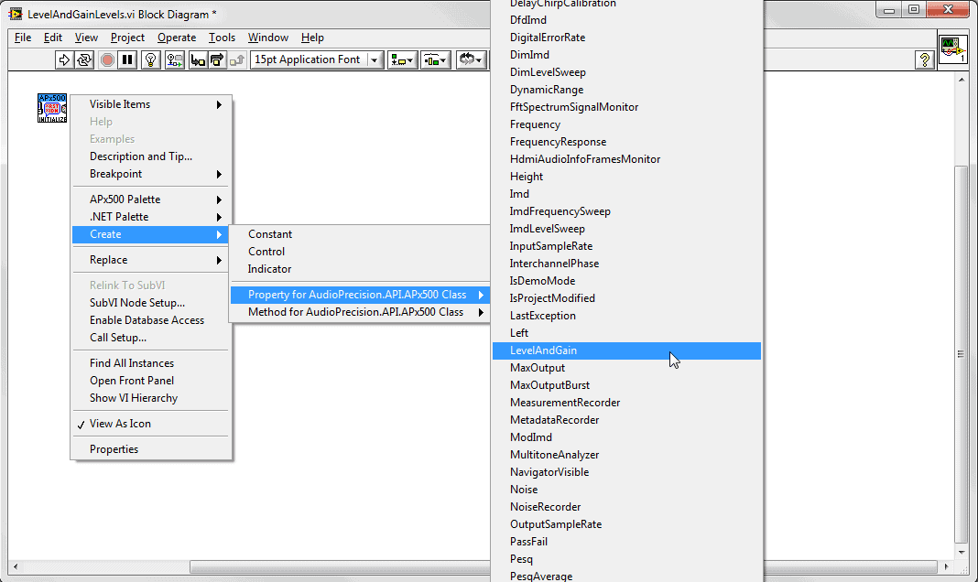Image resolution: width=978 pixels, height=582 pixels.
Task: Click the vertical scrollbar thumb
Action: 961,353
